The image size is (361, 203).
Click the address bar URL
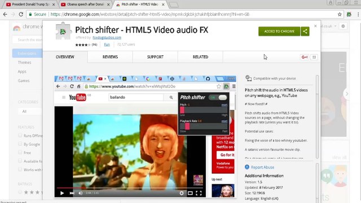(149, 14)
